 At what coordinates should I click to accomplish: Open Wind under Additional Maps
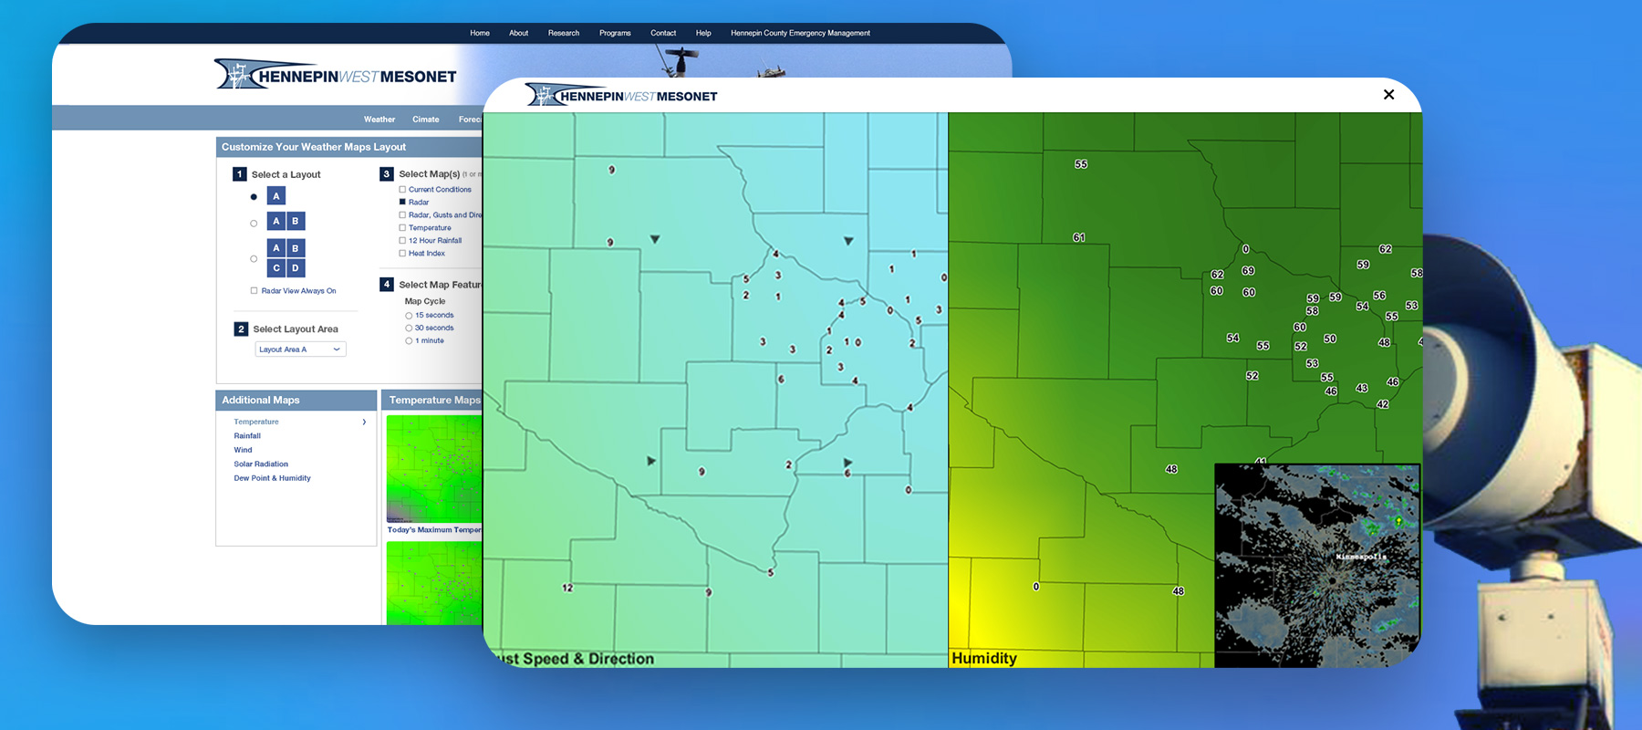tap(243, 450)
